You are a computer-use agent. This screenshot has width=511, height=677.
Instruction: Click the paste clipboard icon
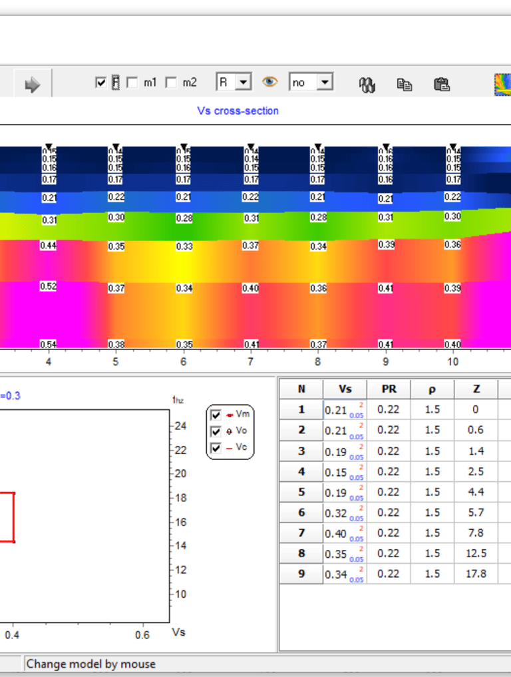click(x=441, y=85)
